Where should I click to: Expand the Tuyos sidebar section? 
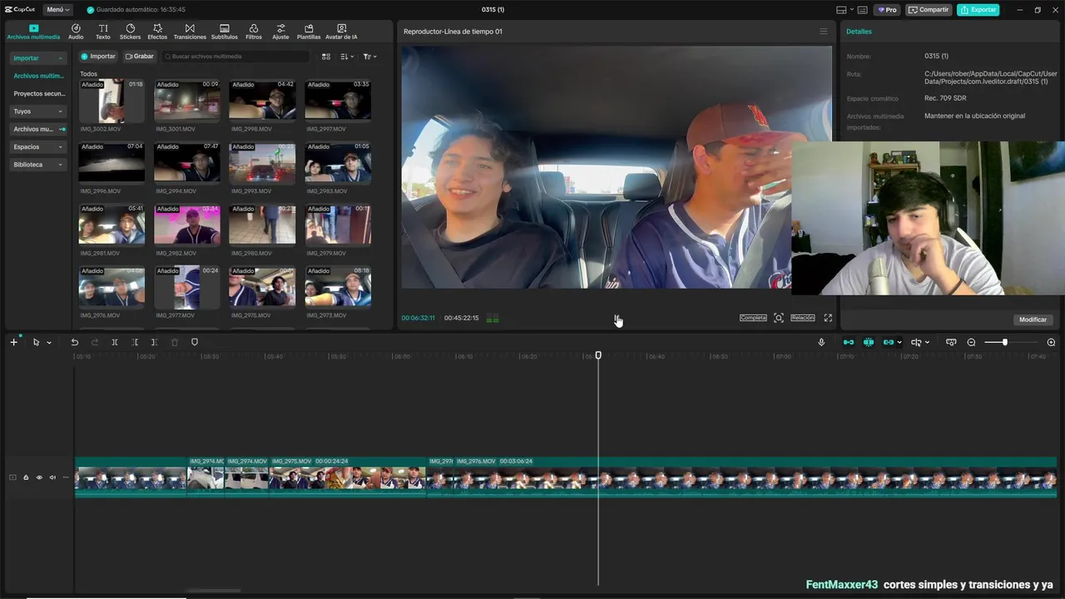38,111
